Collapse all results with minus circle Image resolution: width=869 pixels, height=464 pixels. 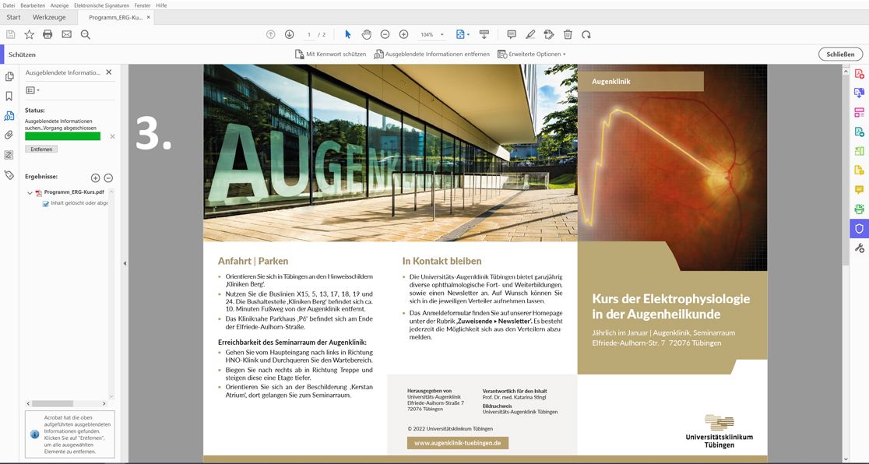coord(109,178)
